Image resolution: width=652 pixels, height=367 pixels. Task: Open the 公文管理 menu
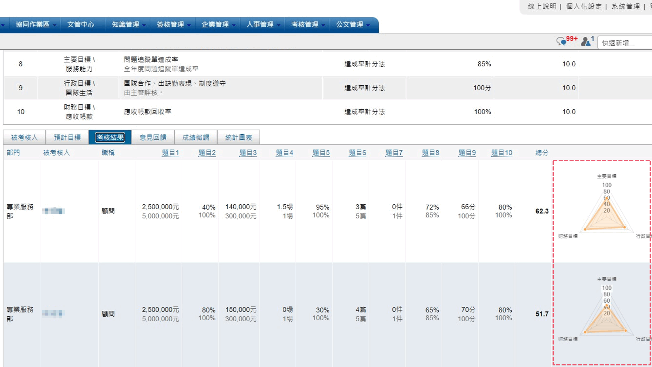click(352, 25)
